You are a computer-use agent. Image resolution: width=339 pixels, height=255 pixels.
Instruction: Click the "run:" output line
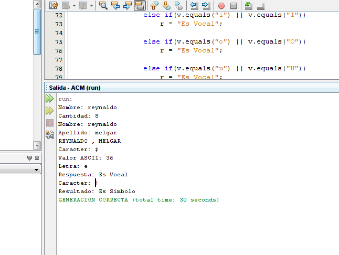click(x=65, y=99)
